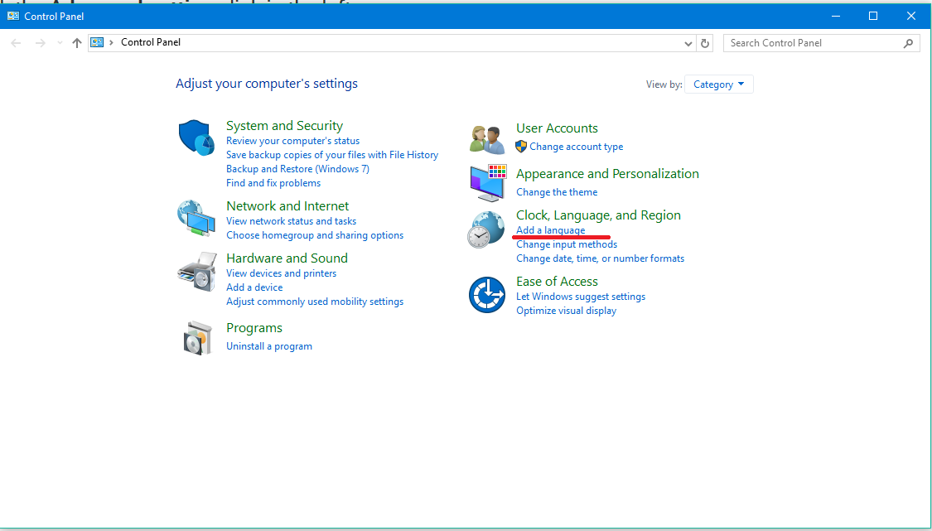The image size is (932, 531).
Task: View network status and tasks
Action: click(x=291, y=221)
